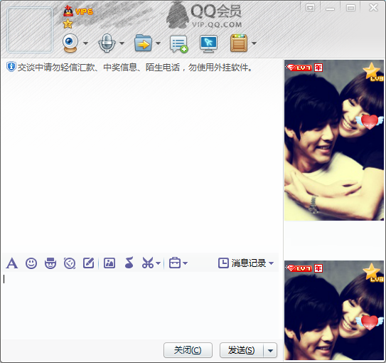The image size is (386, 363).
Task: Click the 发送(S) send button
Action: coord(242,350)
